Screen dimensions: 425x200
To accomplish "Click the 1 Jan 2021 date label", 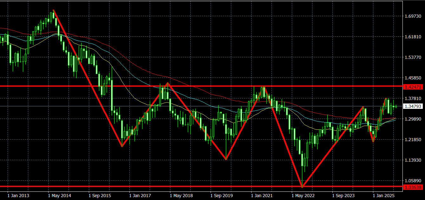I will [x=262, y=196].
